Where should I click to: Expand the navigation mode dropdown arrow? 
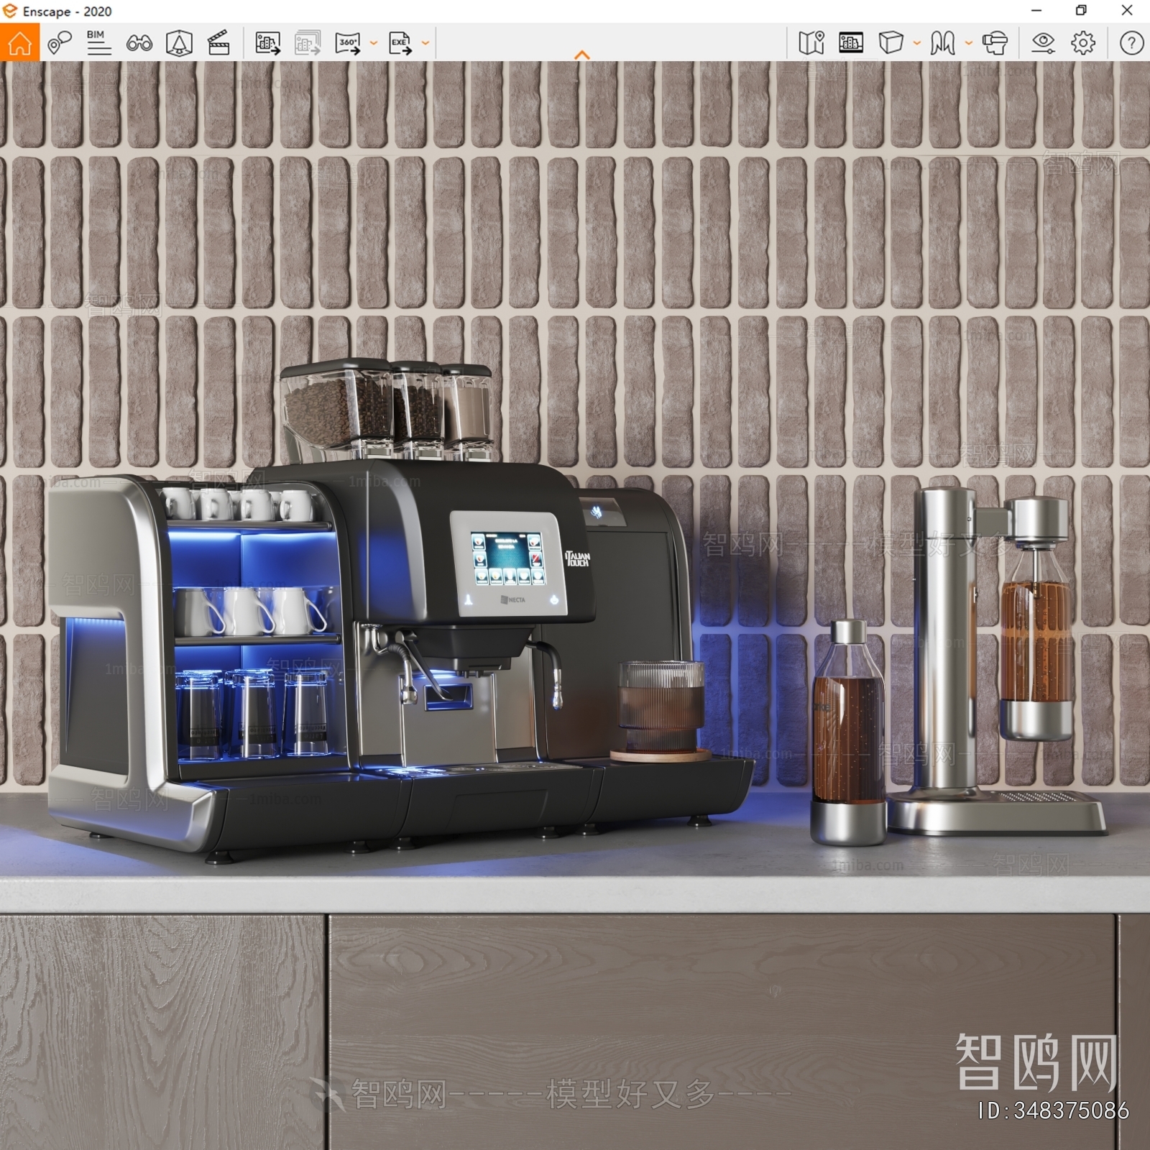tap(968, 43)
